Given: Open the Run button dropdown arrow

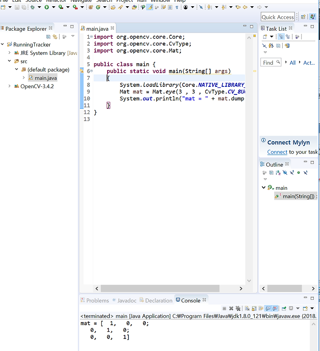Looking at the screenshot, I should click(54, 7).
